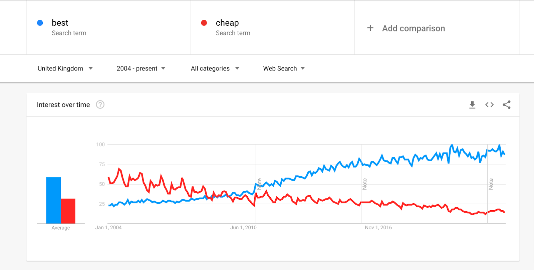Click the red dot next to cheap
The image size is (534, 270).
(204, 23)
